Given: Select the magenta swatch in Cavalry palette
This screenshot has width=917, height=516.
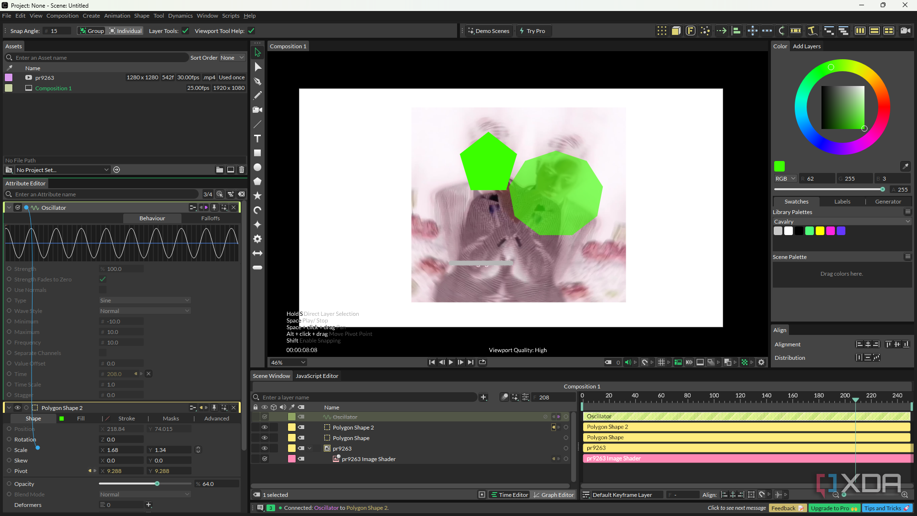Looking at the screenshot, I should pos(831,231).
